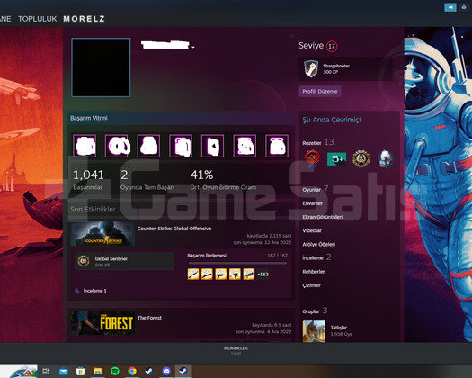Open the Rozetler 13 badges link
The image size is (472, 378).
click(x=318, y=142)
